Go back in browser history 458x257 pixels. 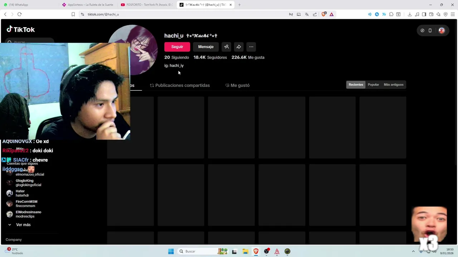pyautogui.click(x=5, y=14)
